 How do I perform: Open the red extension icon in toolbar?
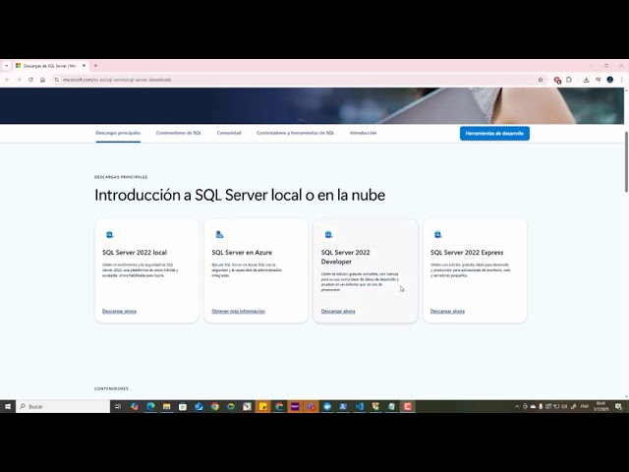pos(557,80)
